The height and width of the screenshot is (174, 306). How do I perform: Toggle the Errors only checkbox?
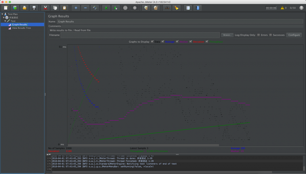coord(259,35)
